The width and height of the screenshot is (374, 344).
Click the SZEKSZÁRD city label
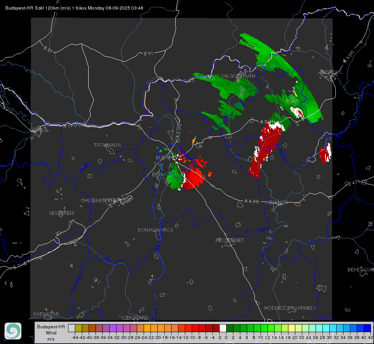coord(135,318)
